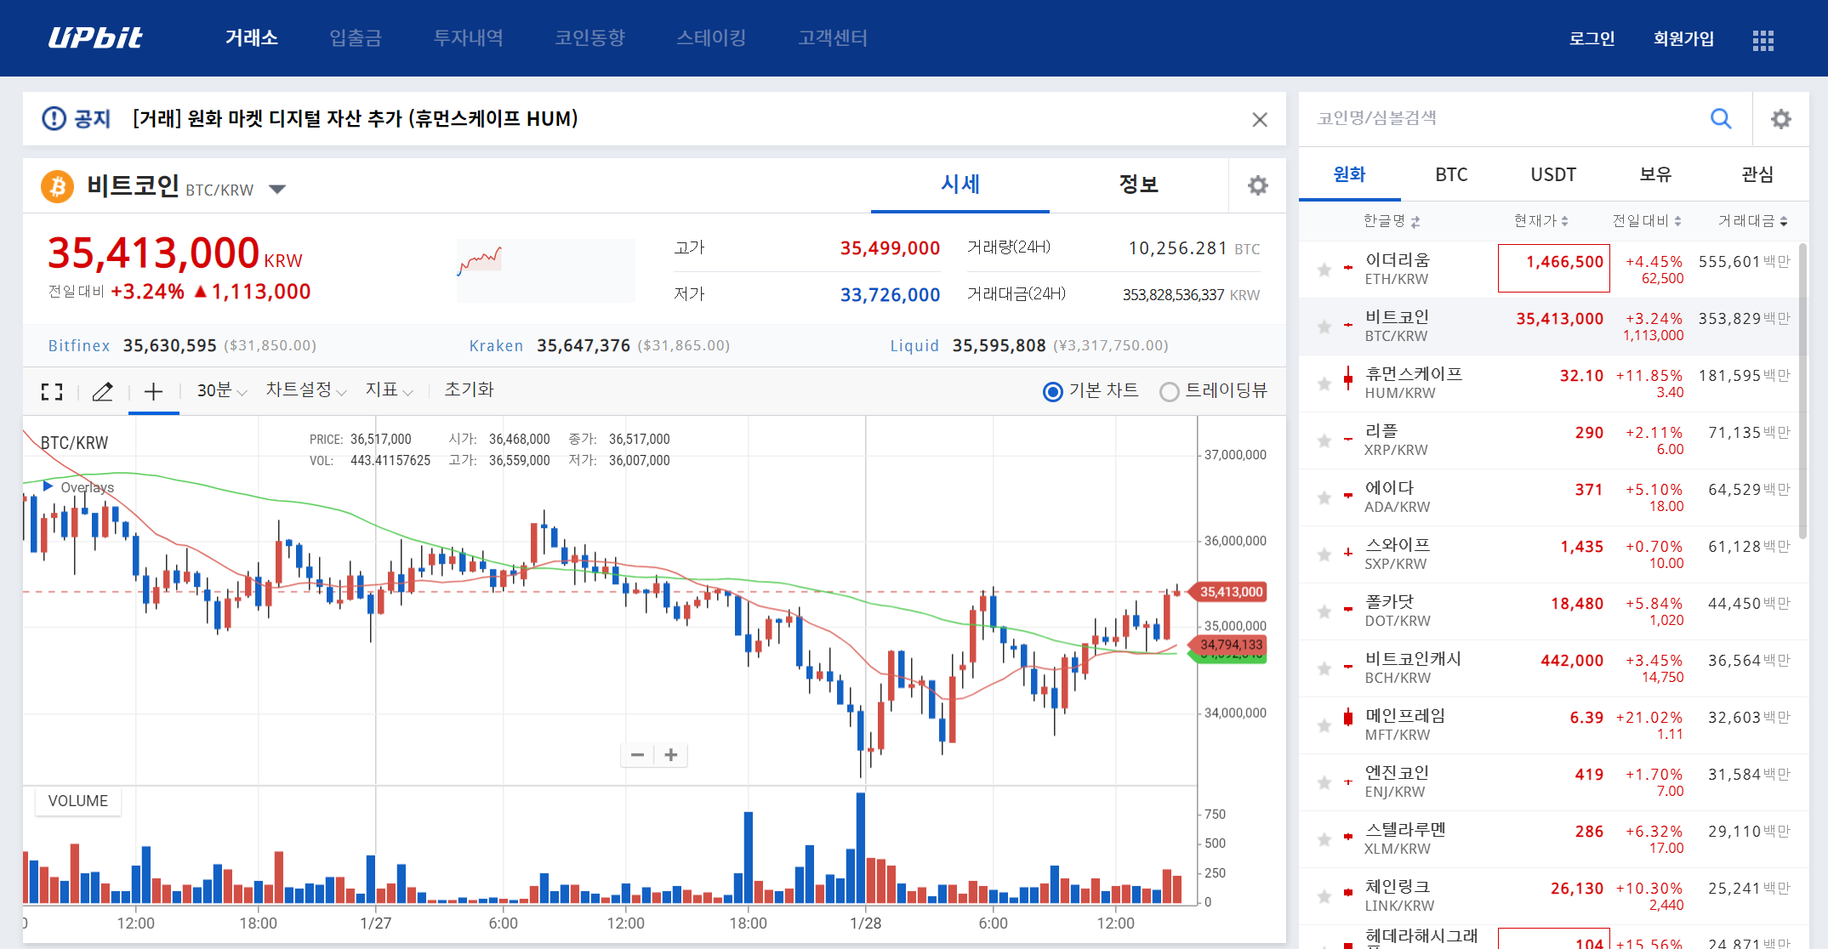This screenshot has width=1828, height=949.
Task: Toggle favorite star for SXP/KRW
Action: pyautogui.click(x=1324, y=554)
